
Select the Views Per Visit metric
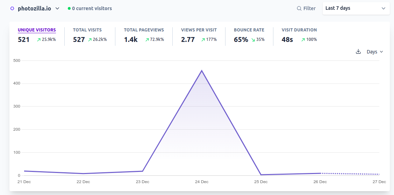coord(199,30)
